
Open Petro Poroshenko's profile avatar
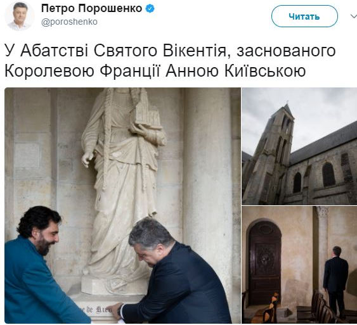tap(20, 16)
